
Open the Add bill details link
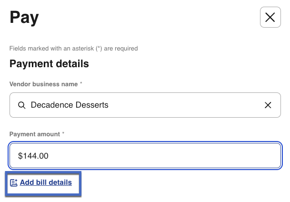tap(46, 182)
